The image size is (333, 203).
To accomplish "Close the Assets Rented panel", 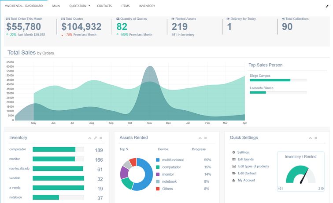I will (205, 138).
